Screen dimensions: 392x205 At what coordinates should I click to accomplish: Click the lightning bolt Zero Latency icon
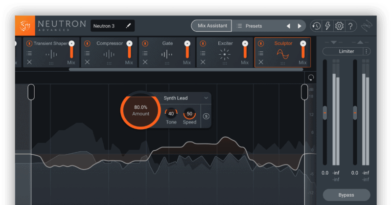pos(327,26)
